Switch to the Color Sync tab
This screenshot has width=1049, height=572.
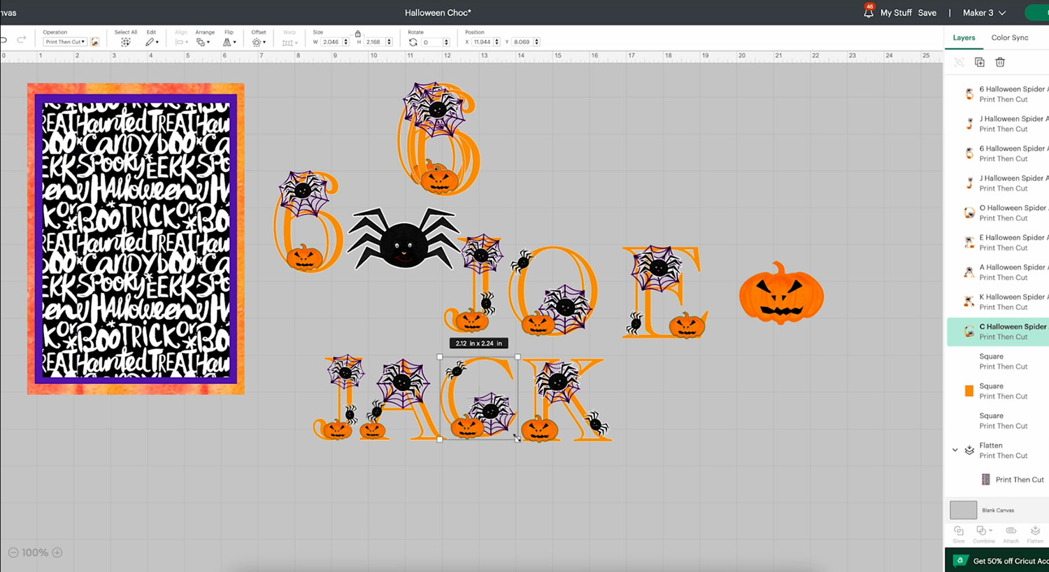(x=1009, y=38)
